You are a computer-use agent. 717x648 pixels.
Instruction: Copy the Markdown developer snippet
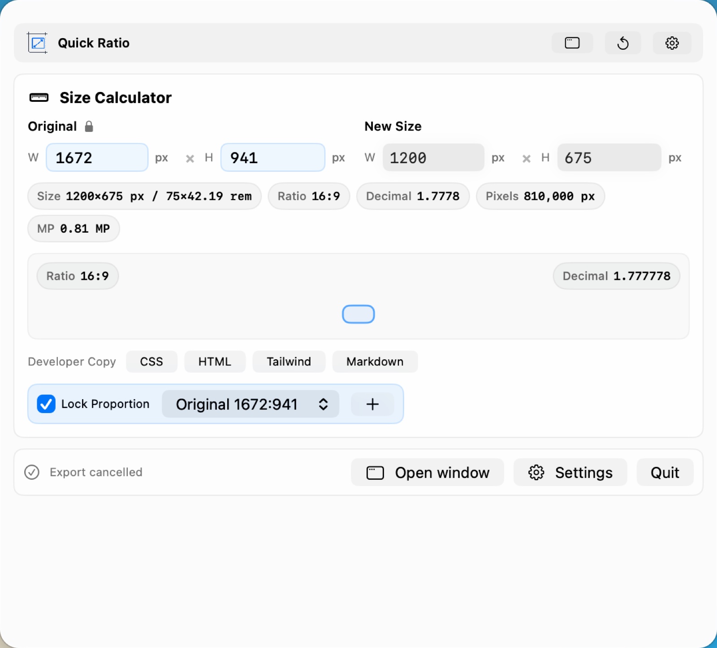[375, 361]
